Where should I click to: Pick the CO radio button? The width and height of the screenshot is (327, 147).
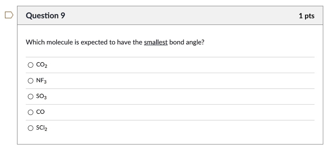[30, 112]
